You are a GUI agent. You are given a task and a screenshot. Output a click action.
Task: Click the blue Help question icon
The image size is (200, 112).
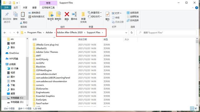pos(197,7)
